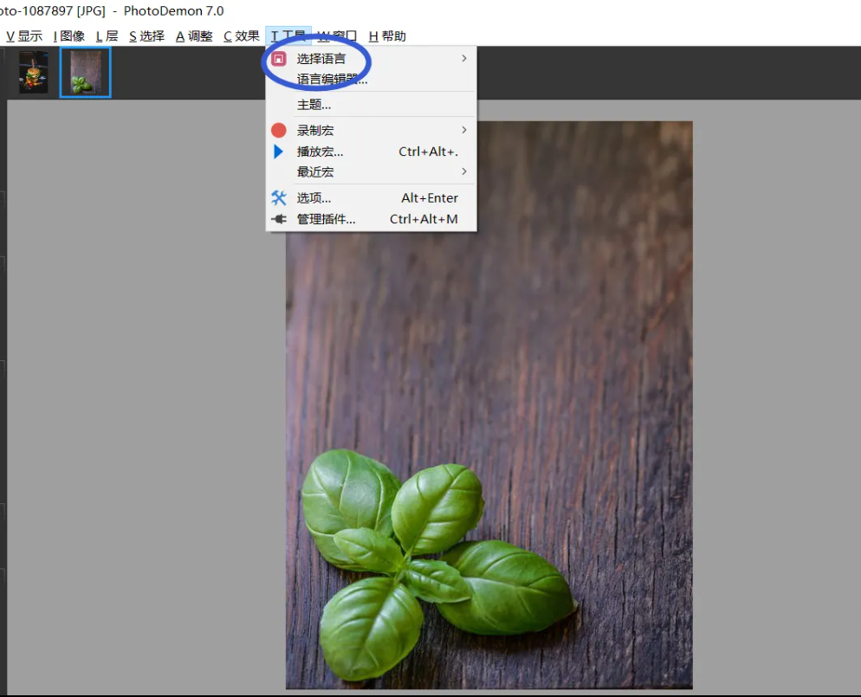Viewport: 861px width, 697px height.
Task: Click the blue play icon for 播放宏
Action: 279,152
